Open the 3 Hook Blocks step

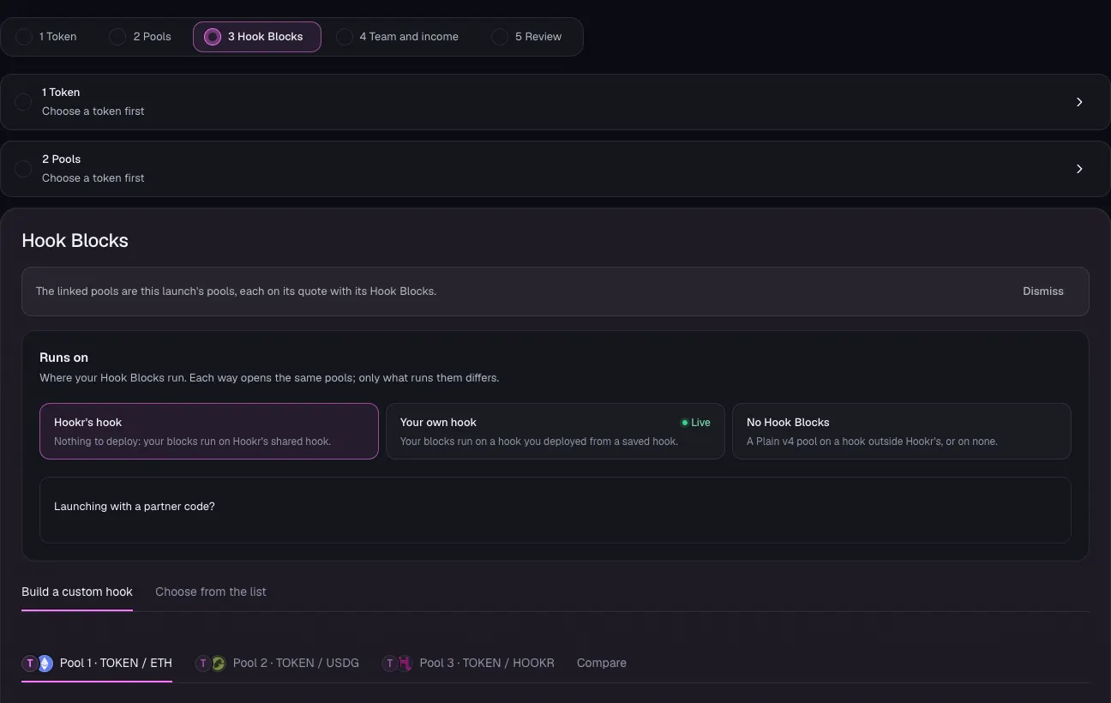tap(257, 37)
